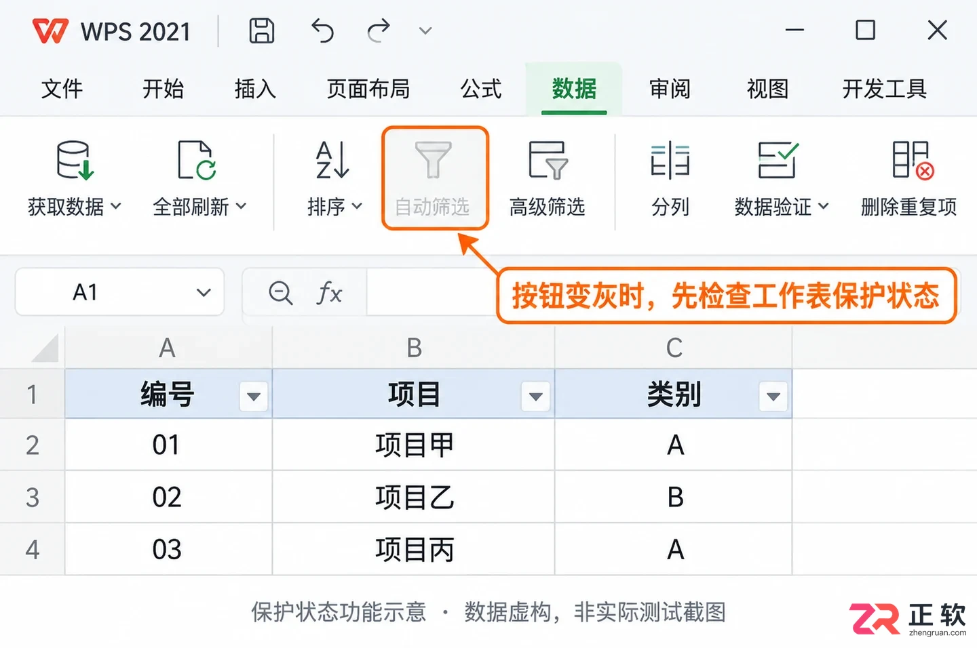
Task: Expand the 获取数据 dropdown arrow
Action: tap(115, 206)
